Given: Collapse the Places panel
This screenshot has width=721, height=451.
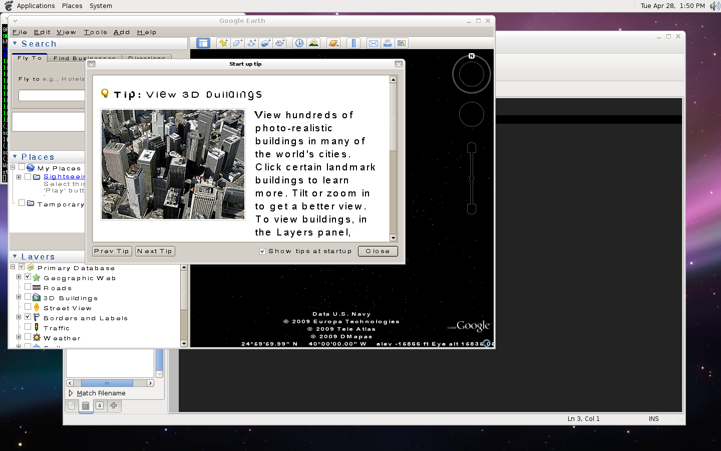Looking at the screenshot, I should click(15, 157).
